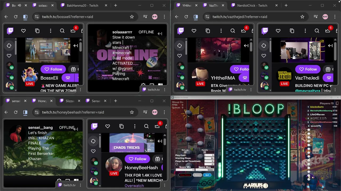Image resolution: width=341 pixels, height=191 pixels.
Task: Open search icon in BossxEli pane
Action: 62,31
